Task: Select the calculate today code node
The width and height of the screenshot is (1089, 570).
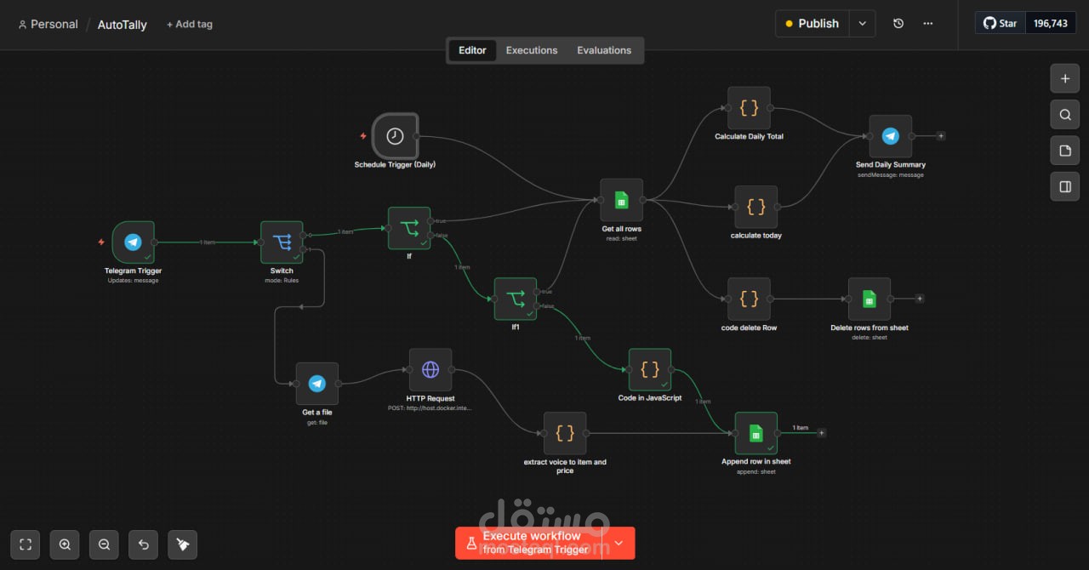Action: pos(756,207)
